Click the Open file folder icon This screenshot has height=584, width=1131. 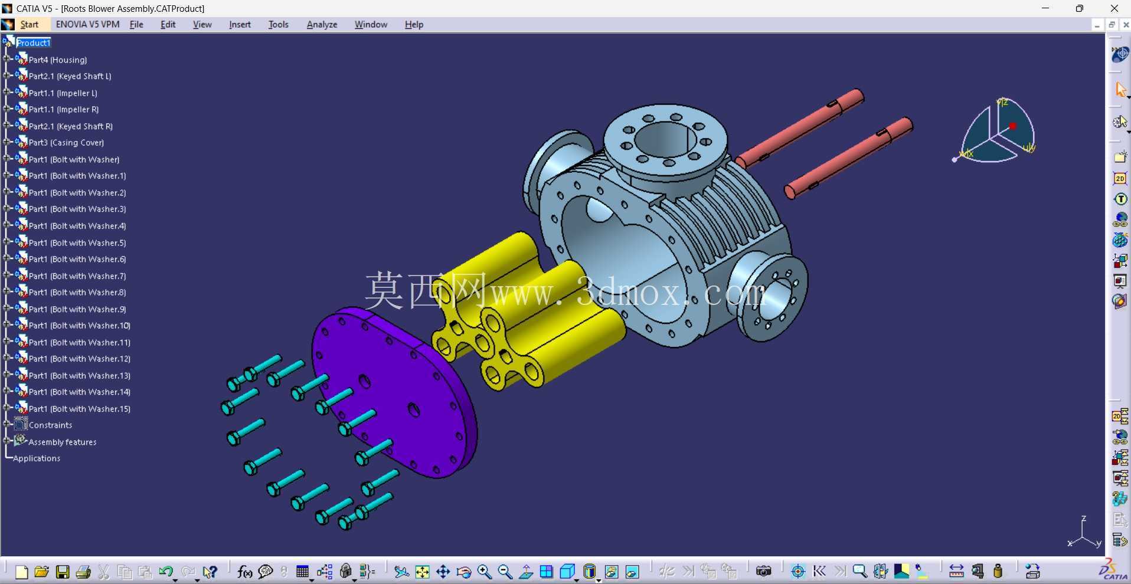(x=42, y=572)
